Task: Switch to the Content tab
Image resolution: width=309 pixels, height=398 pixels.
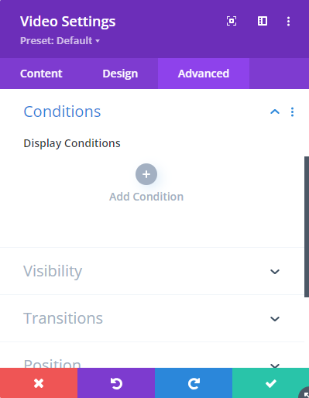Action: 41,74
